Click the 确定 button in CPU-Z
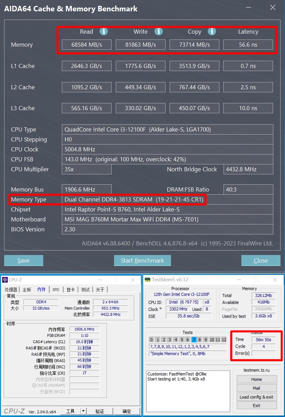This screenshot has width=285, height=417. [x=127, y=411]
